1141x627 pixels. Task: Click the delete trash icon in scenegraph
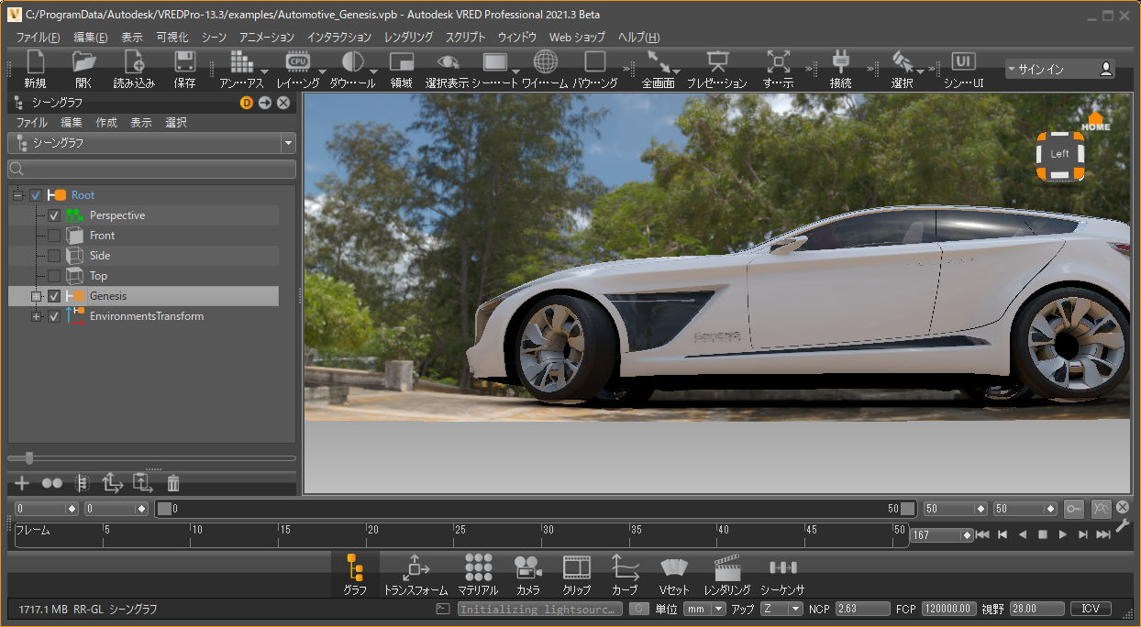tap(173, 483)
